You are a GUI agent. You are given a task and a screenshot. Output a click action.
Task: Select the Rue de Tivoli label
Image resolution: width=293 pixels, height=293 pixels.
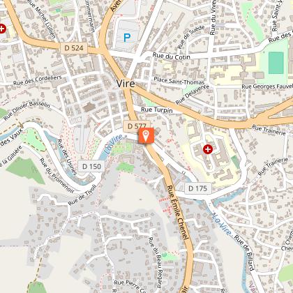point(82,195)
